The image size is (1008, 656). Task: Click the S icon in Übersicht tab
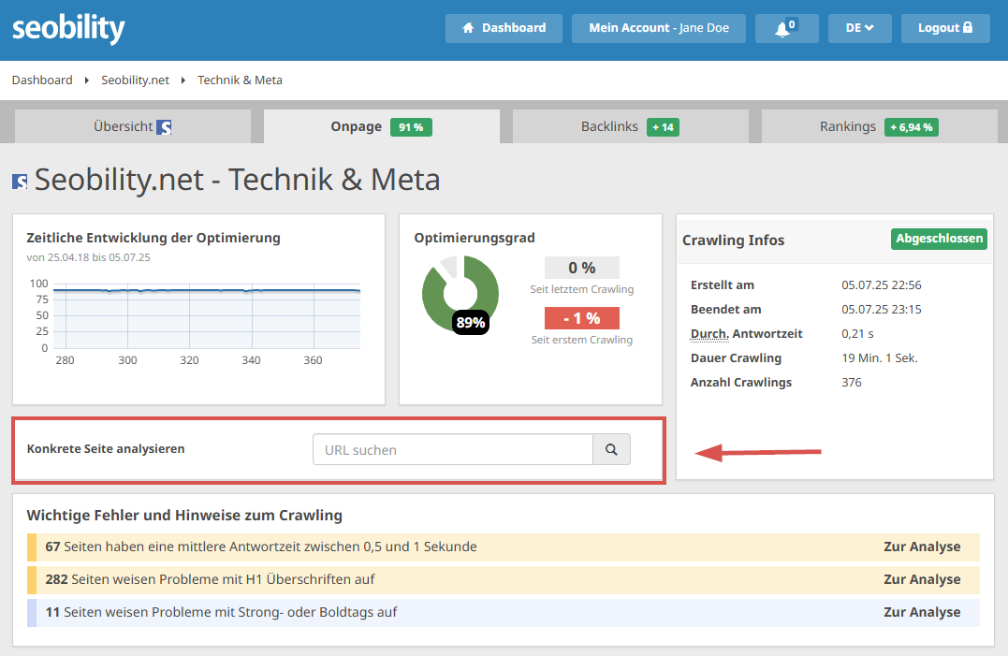coord(164,127)
